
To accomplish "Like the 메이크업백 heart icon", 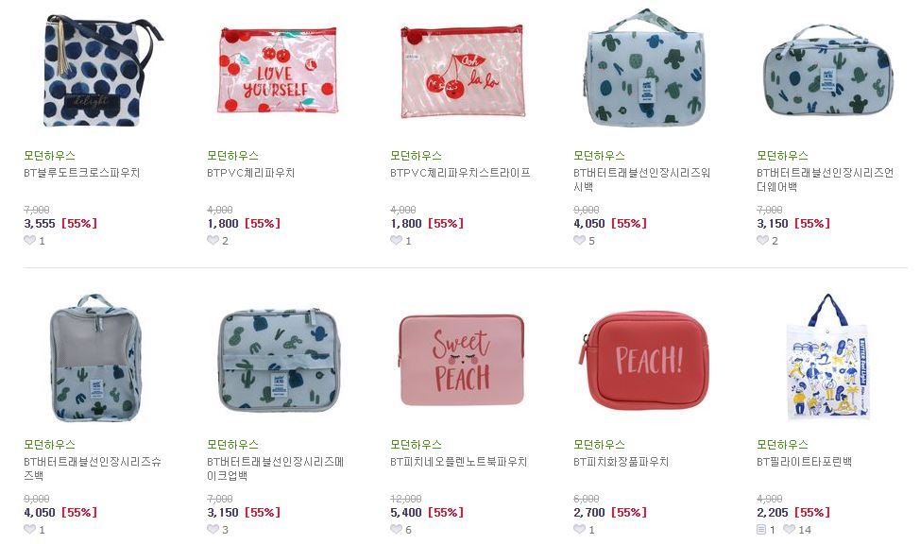I will 213,529.
